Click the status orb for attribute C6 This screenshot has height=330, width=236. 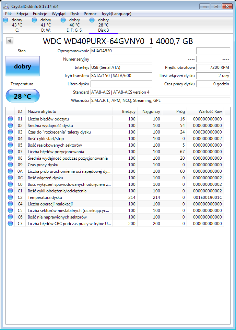tap(10, 217)
